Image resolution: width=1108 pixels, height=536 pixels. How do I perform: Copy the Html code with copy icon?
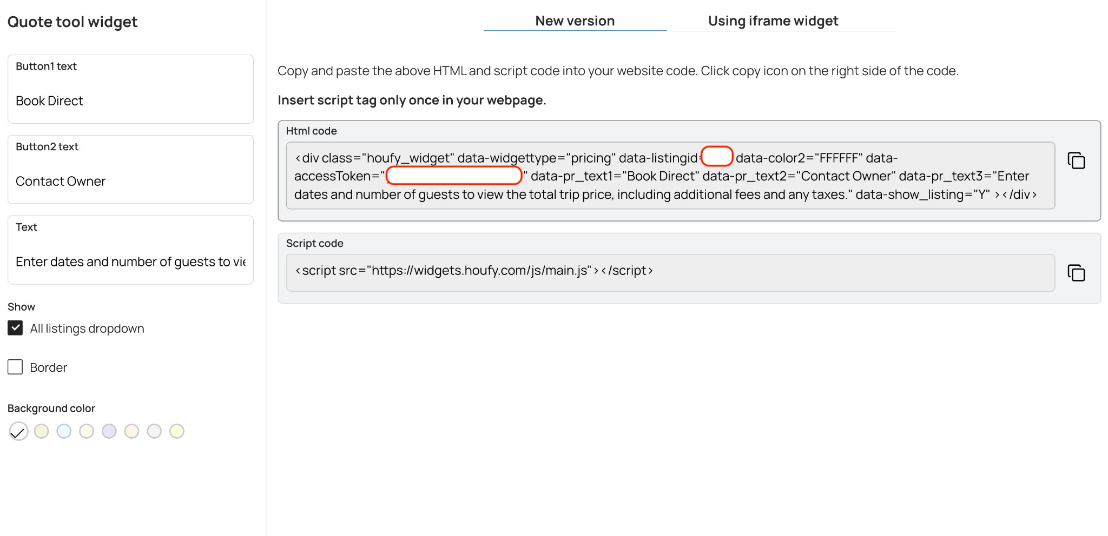click(x=1076, y=160)
